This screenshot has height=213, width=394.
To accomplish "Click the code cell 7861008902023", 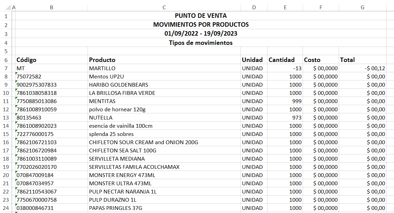I will pyautogui.click(x=52, y=126).
